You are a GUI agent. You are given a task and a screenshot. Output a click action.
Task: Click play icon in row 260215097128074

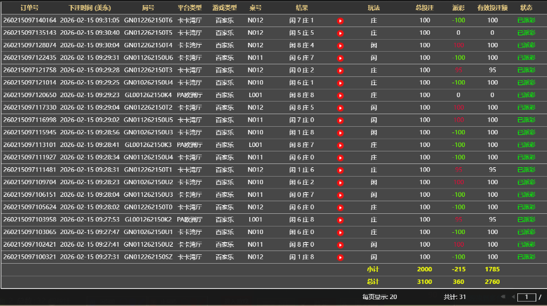pos(340,45)
